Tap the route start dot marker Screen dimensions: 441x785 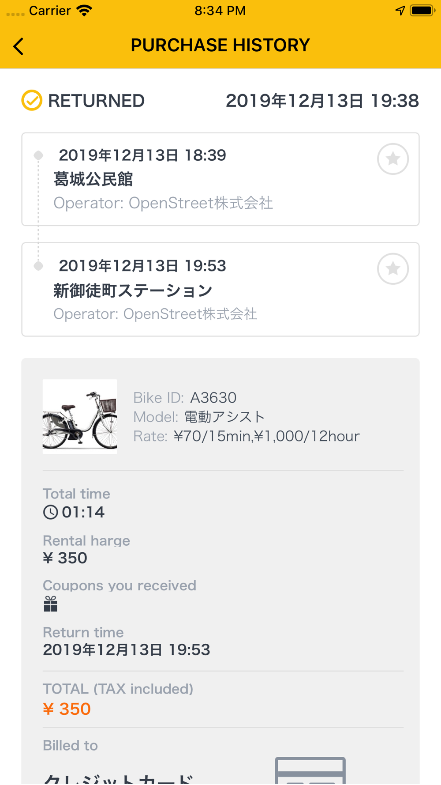click(38, 155)
